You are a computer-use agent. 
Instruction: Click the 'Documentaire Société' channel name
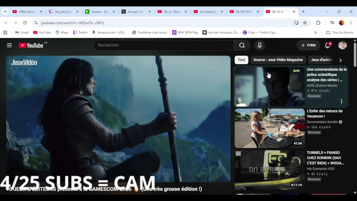322,122
